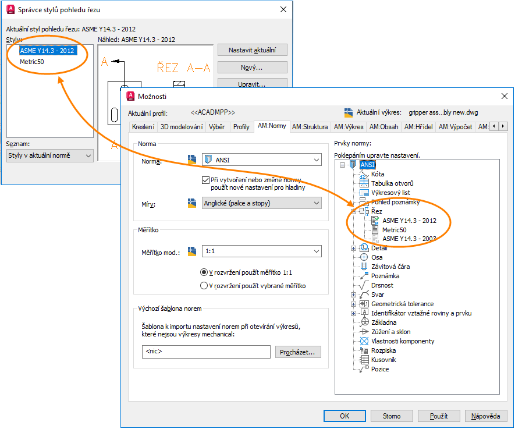This screenshot has height=429, width=515.
Task: Click the Zúžení a sklon icon
Action: tap(364, 332)
